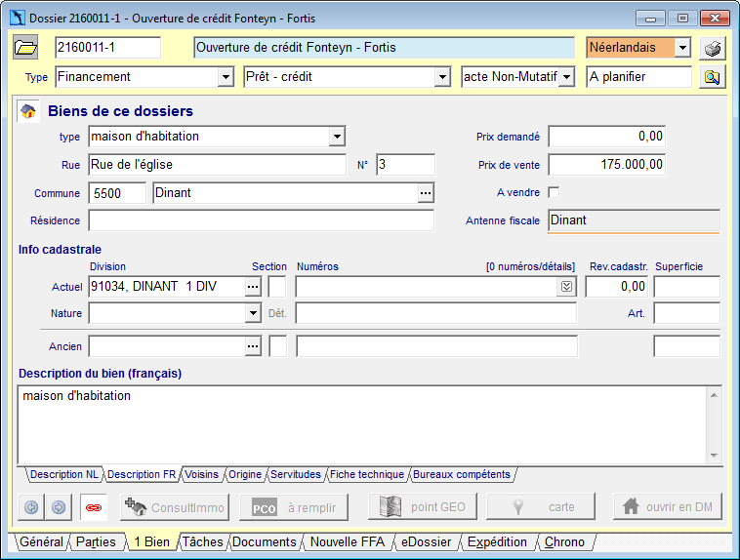Select the Description FR tab
Viewport: 740px width, 560px height.
(x=142, y=474)
